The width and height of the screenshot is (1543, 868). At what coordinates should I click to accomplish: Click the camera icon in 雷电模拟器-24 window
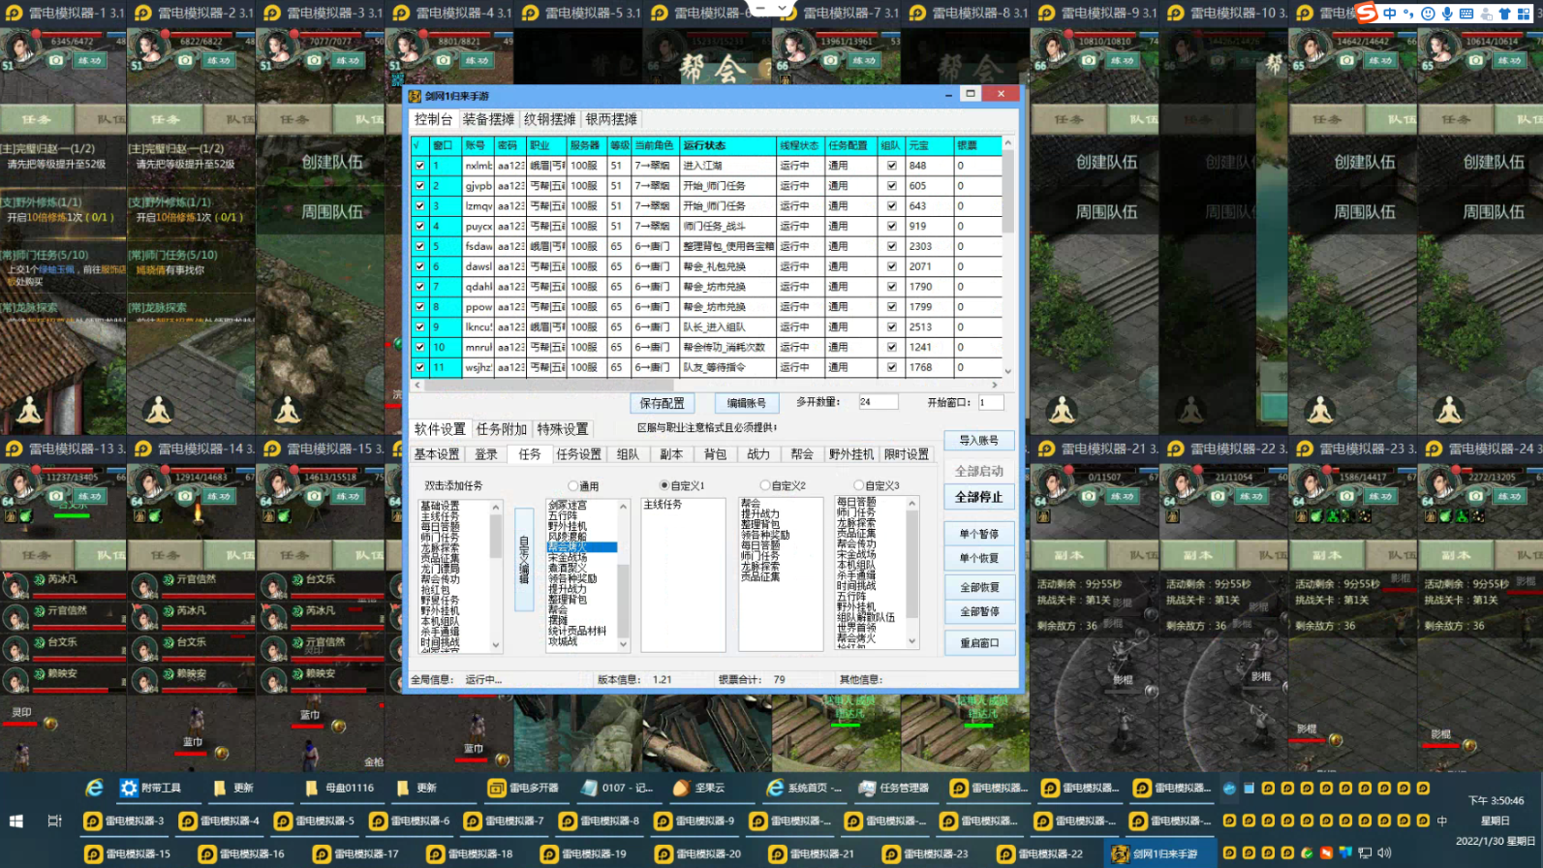1475,496
